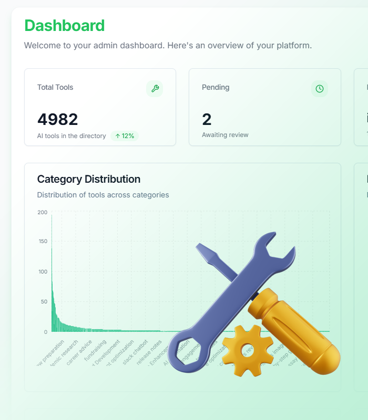Click the green Dashboard heading
Image resolution: width=368 pixels, height=420 pixels.
point(64,25)
